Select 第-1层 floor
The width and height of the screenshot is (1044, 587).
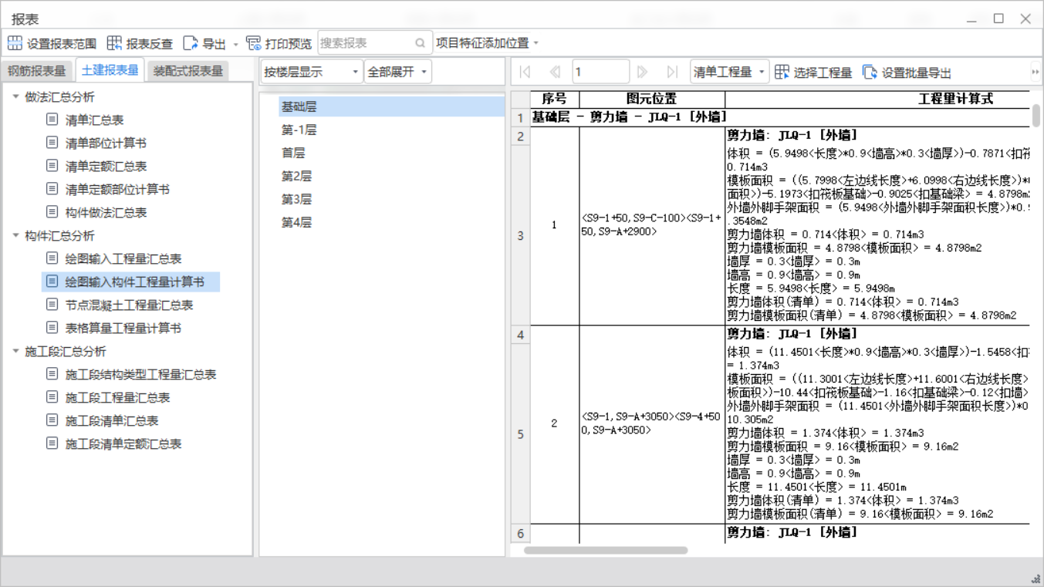click(299, 130)
